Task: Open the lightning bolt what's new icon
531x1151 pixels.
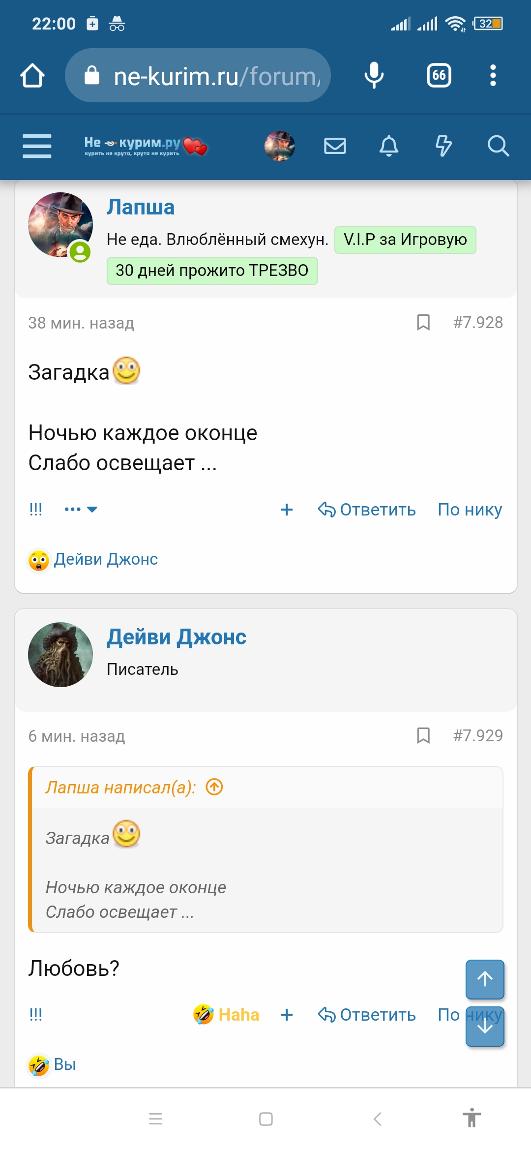Action: click(443, 146)
